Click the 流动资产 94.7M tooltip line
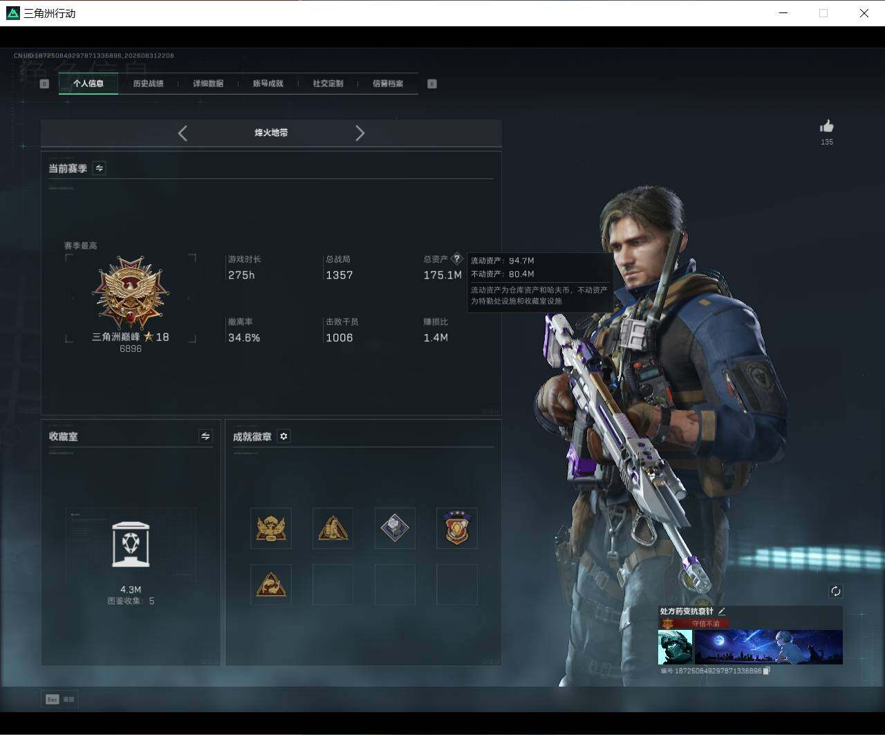885x735 pixels. [x=503, y=261]
